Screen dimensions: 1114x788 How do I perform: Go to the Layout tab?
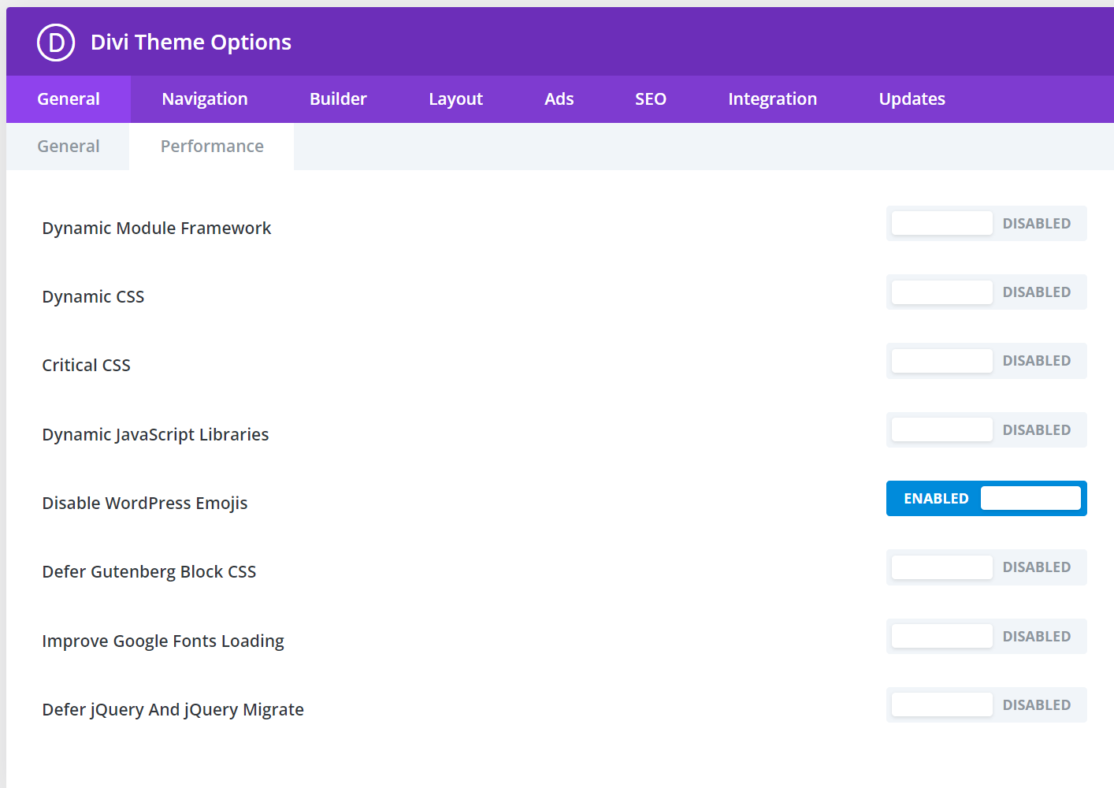455,99
